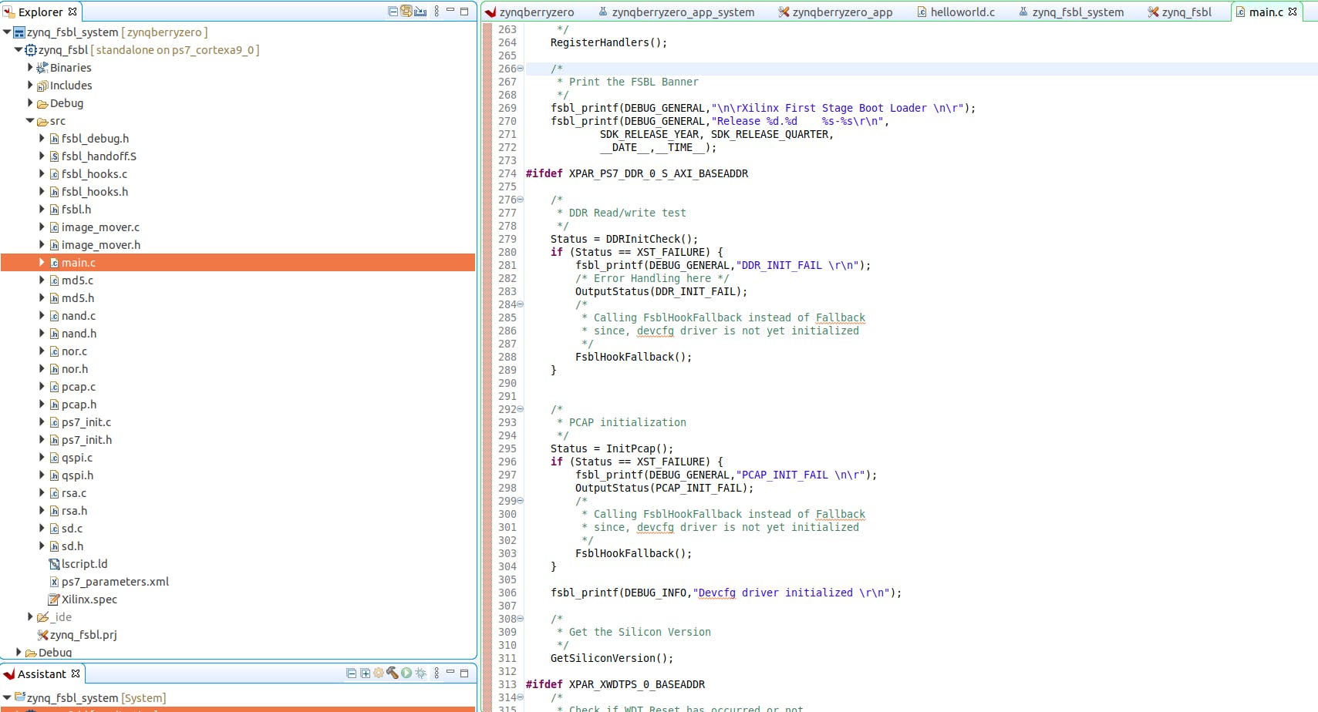Close the main.c editor tab with X
Screen dimensions: 1318x712
click(1293, 12)
